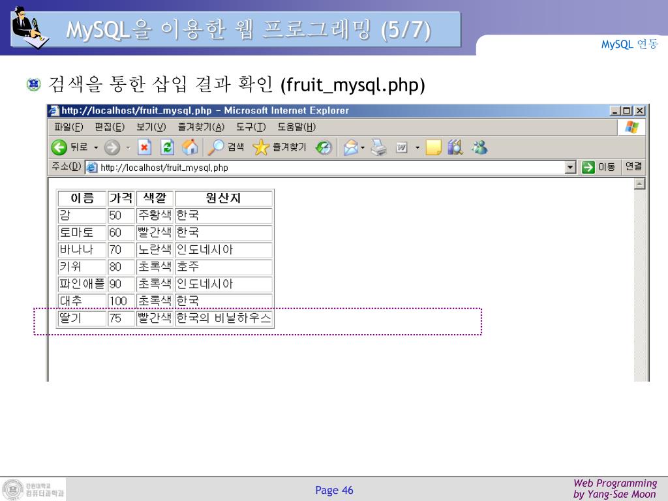Click the Home icon
Viewport: 668px width, 501px height.
tap(190, 147)
